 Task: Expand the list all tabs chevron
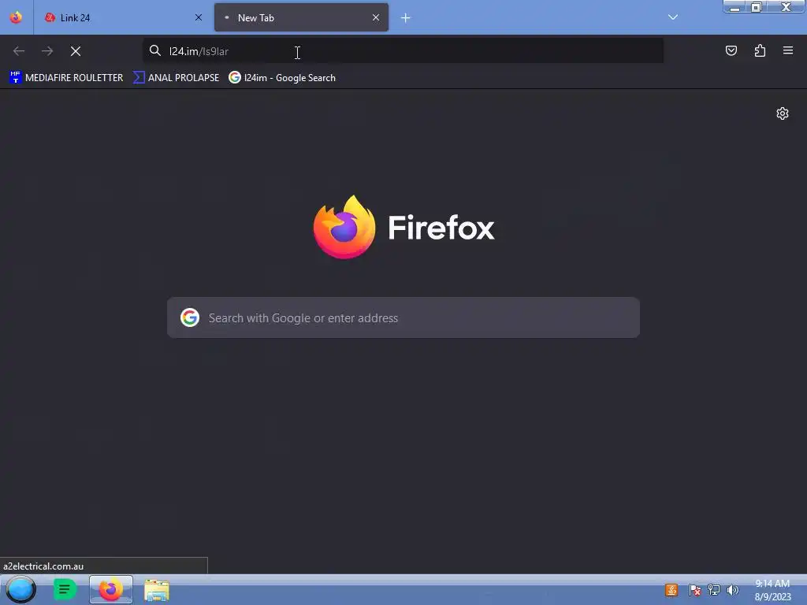tap(673, 17)
